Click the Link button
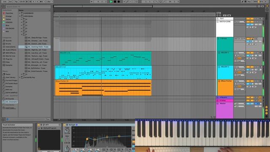The image size is (270, 152). point(5,2)
